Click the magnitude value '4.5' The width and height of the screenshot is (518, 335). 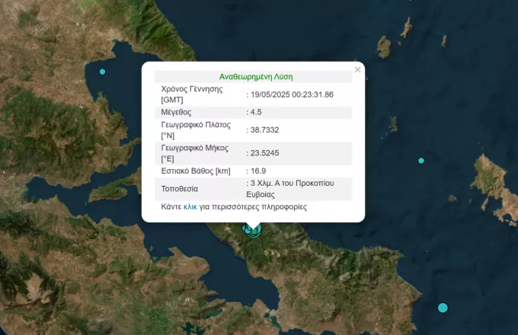256,112
